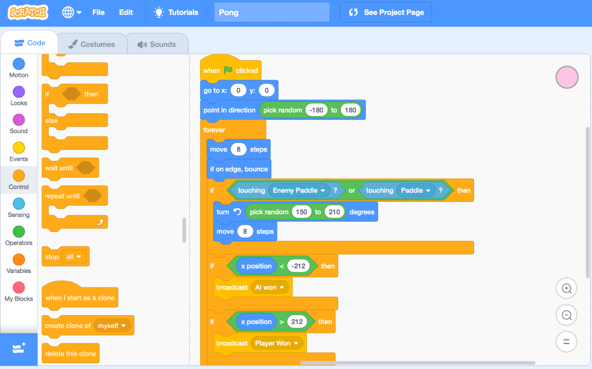The width and height of the screenshot is (592, 369).
Task: Select the Sensing category circle
Action: 18,204
